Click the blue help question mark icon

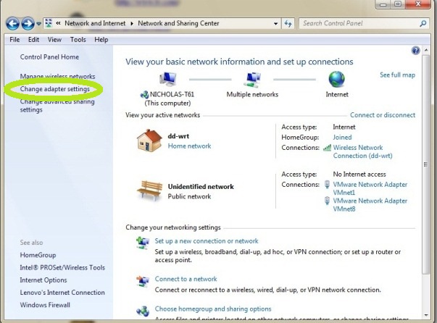416,51
